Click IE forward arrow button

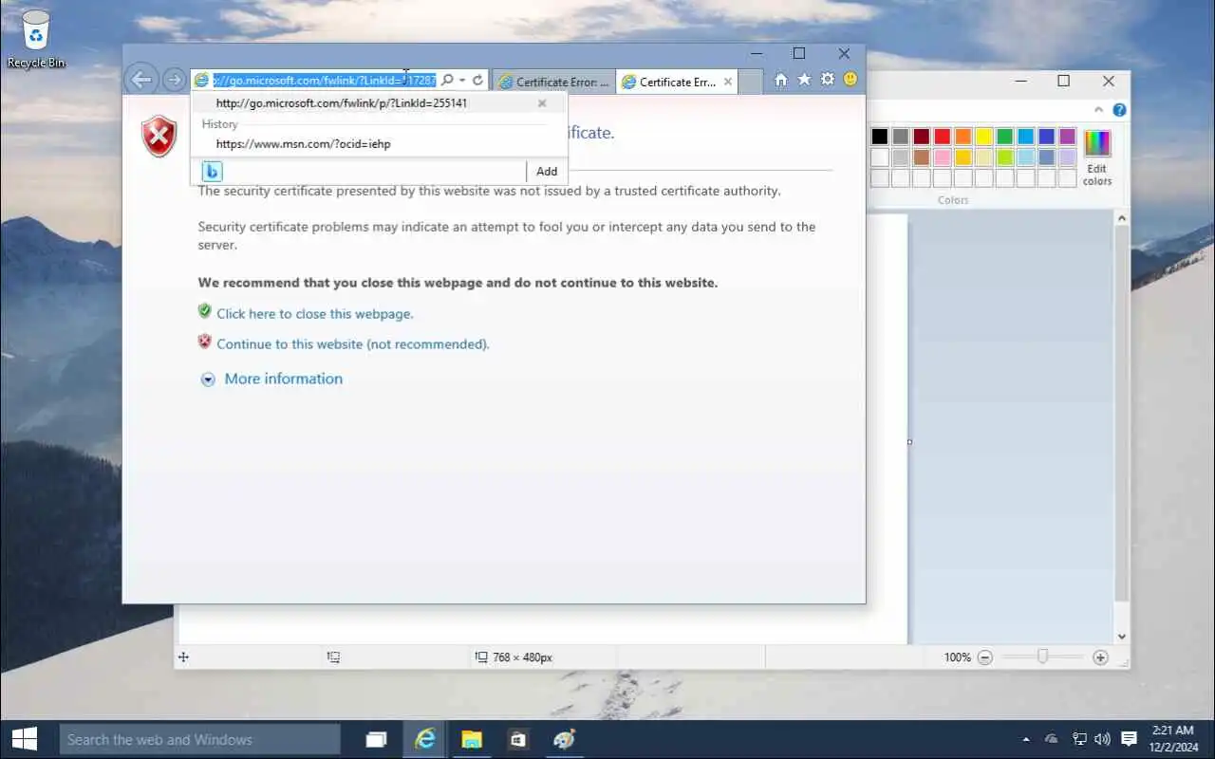pos(173,81)
